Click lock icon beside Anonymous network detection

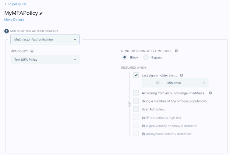144,134
